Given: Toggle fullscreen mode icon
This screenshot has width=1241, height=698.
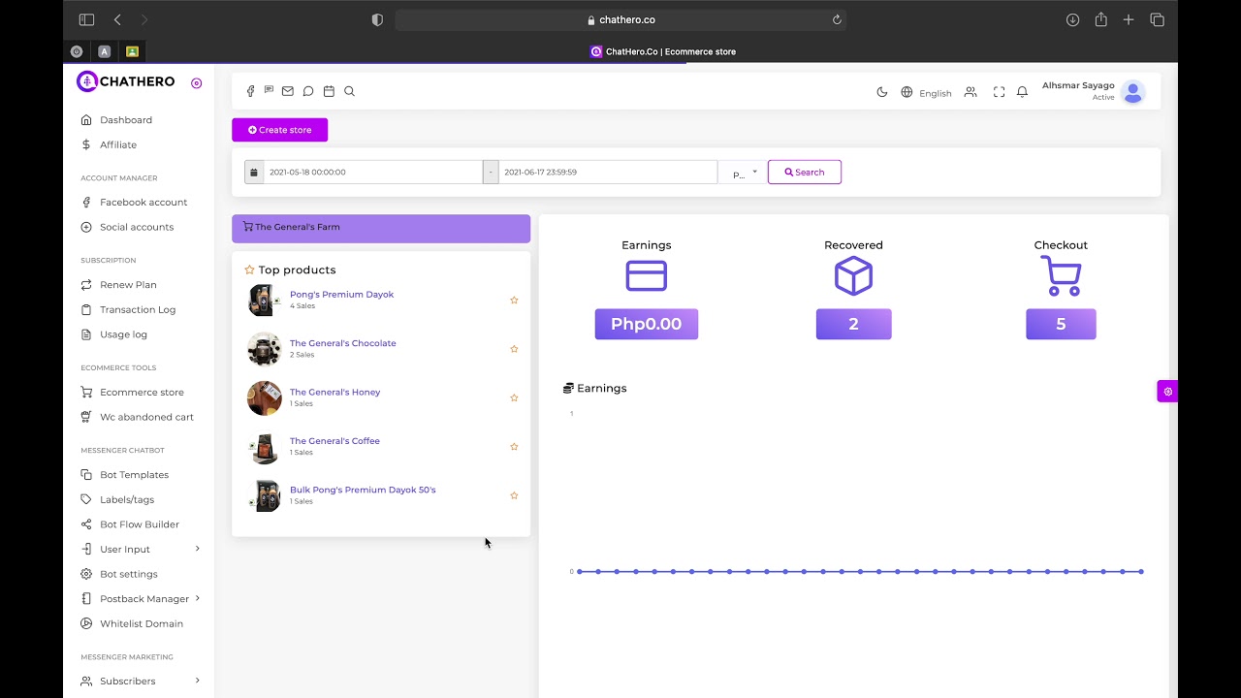Looking at the screenshot, I should (999, 92).
